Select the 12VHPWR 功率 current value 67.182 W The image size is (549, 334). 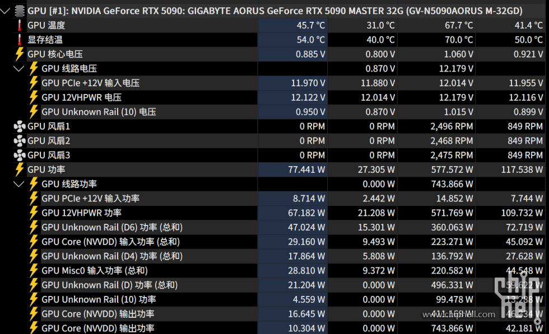307,213
